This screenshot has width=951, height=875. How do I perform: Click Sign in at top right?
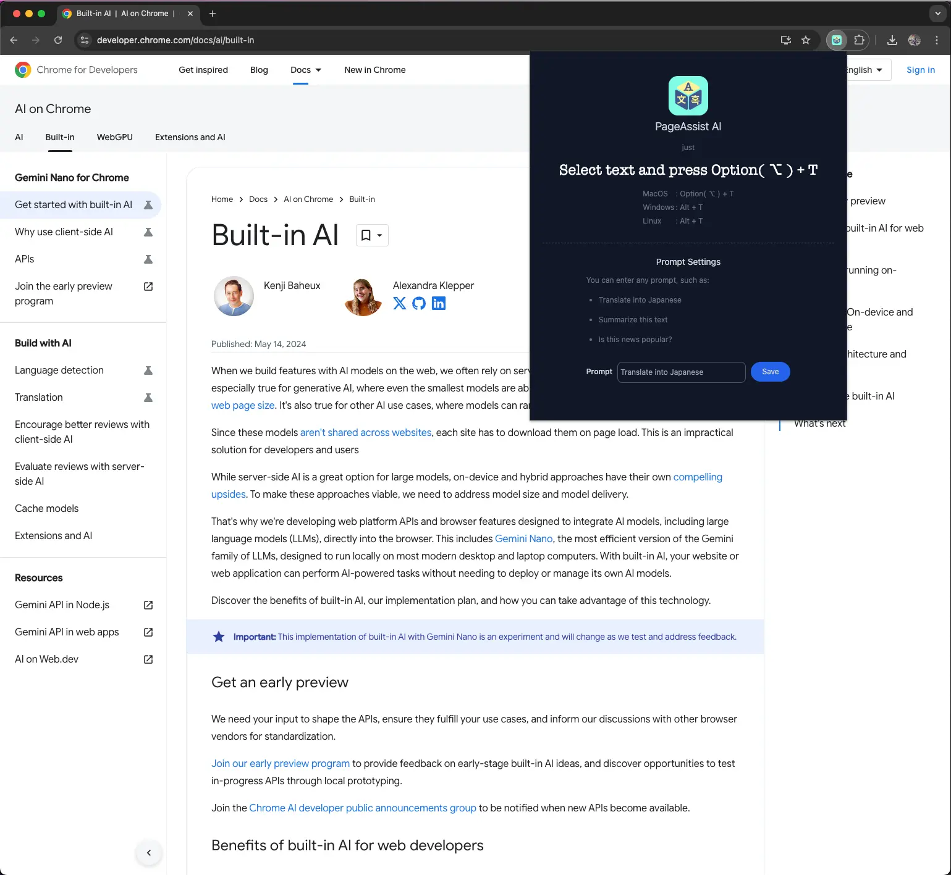click(x=920, y=70)
